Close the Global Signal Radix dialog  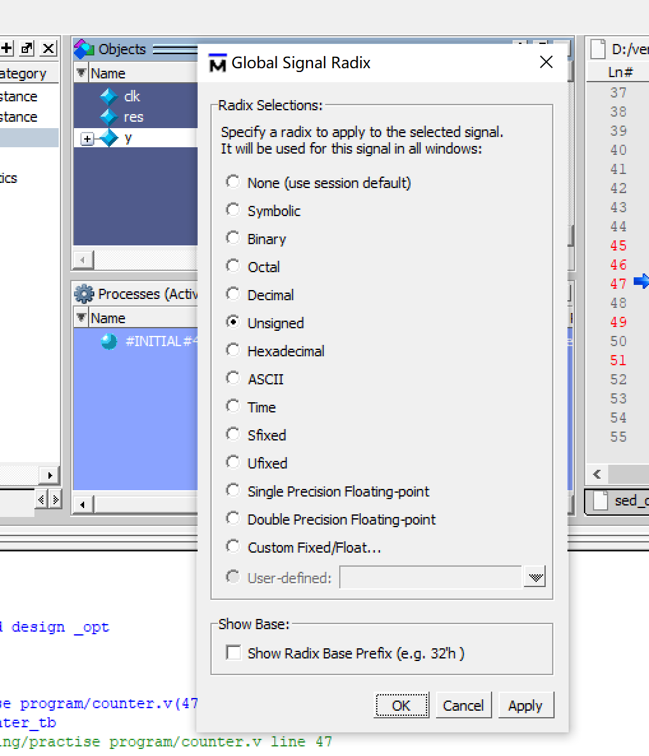tap(546, 62)
